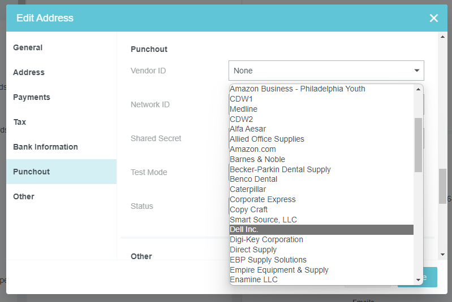Select the Bank Information section
The width and height of the screenshot is (452, 302).
[45, 147]
